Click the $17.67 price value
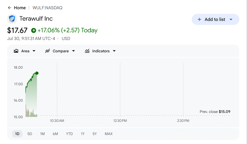The image size is (247, 144). coord(17,30)
